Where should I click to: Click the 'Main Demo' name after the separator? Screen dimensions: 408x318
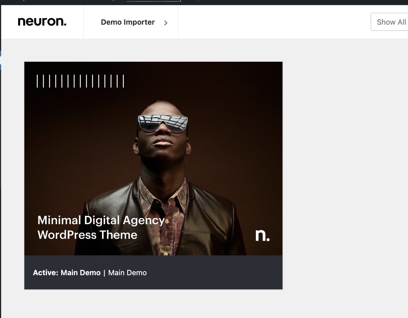point(127,273)
